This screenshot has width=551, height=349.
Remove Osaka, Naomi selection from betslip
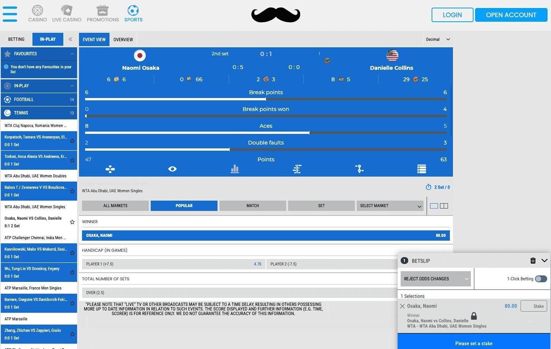click(402, 306)
